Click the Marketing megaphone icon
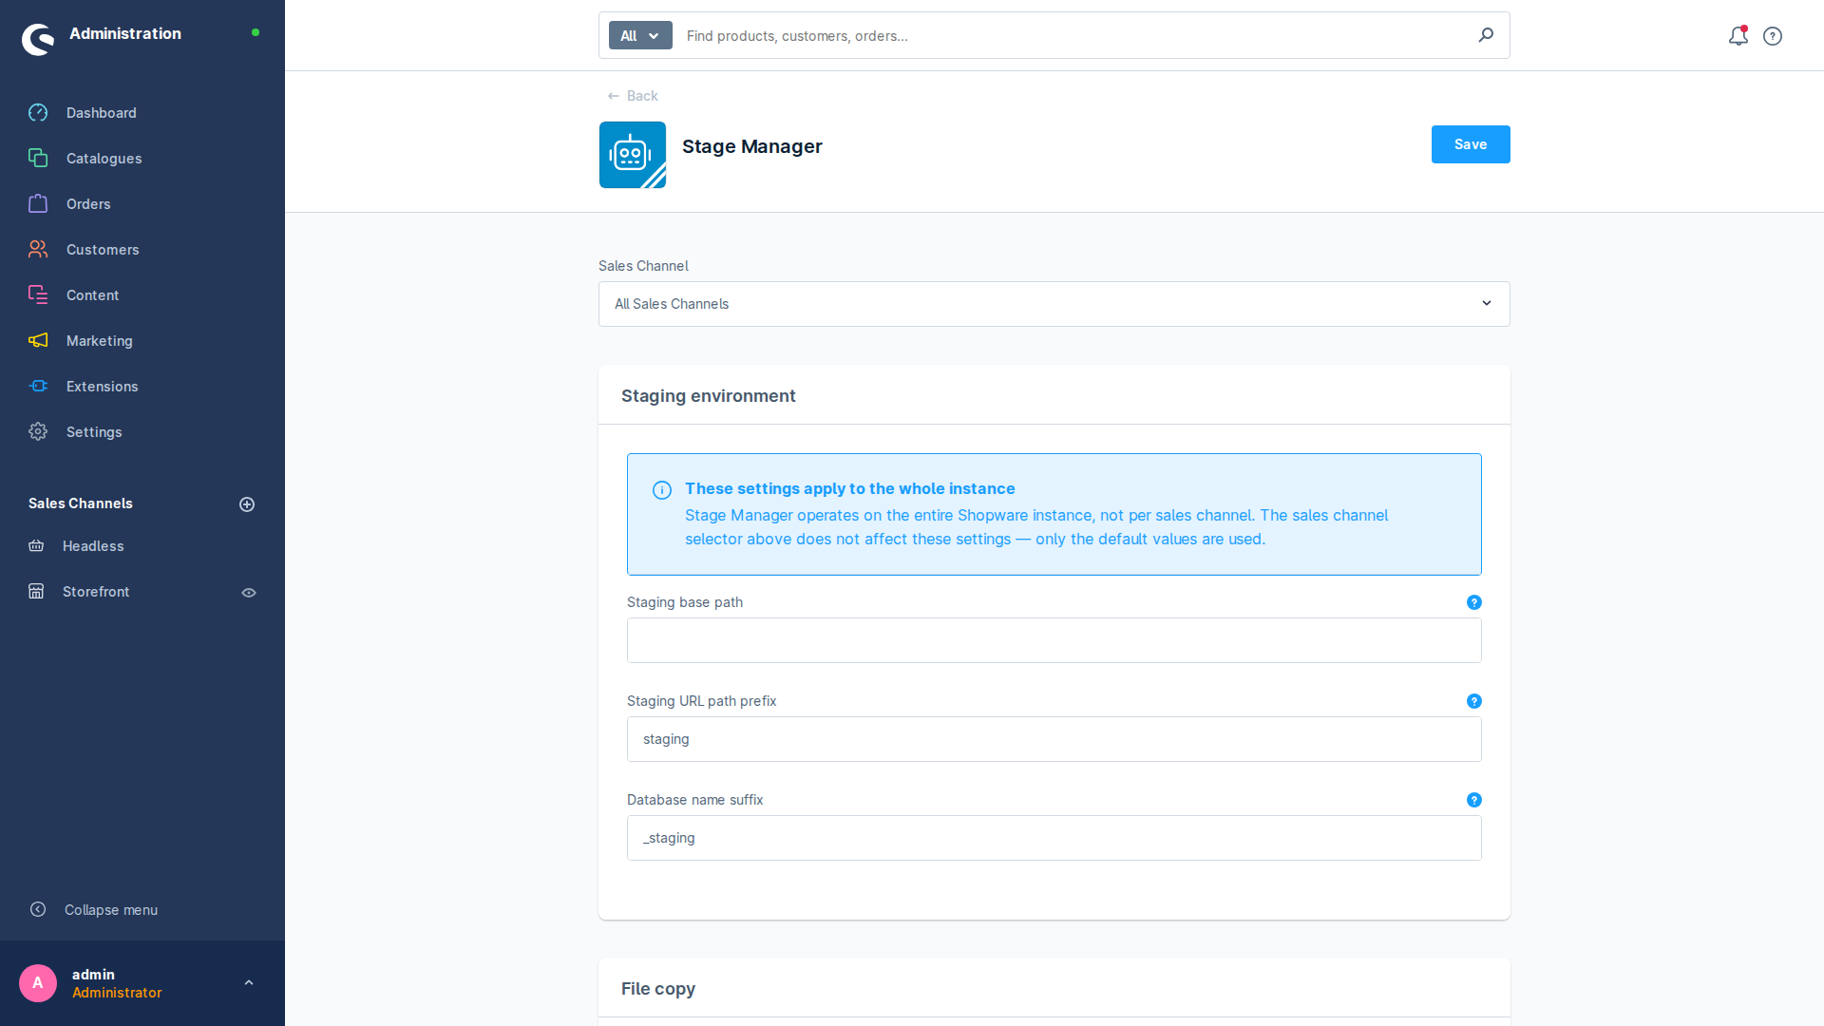The height and width of the screenshot is (1026, 1824). [x=38, y=341]
